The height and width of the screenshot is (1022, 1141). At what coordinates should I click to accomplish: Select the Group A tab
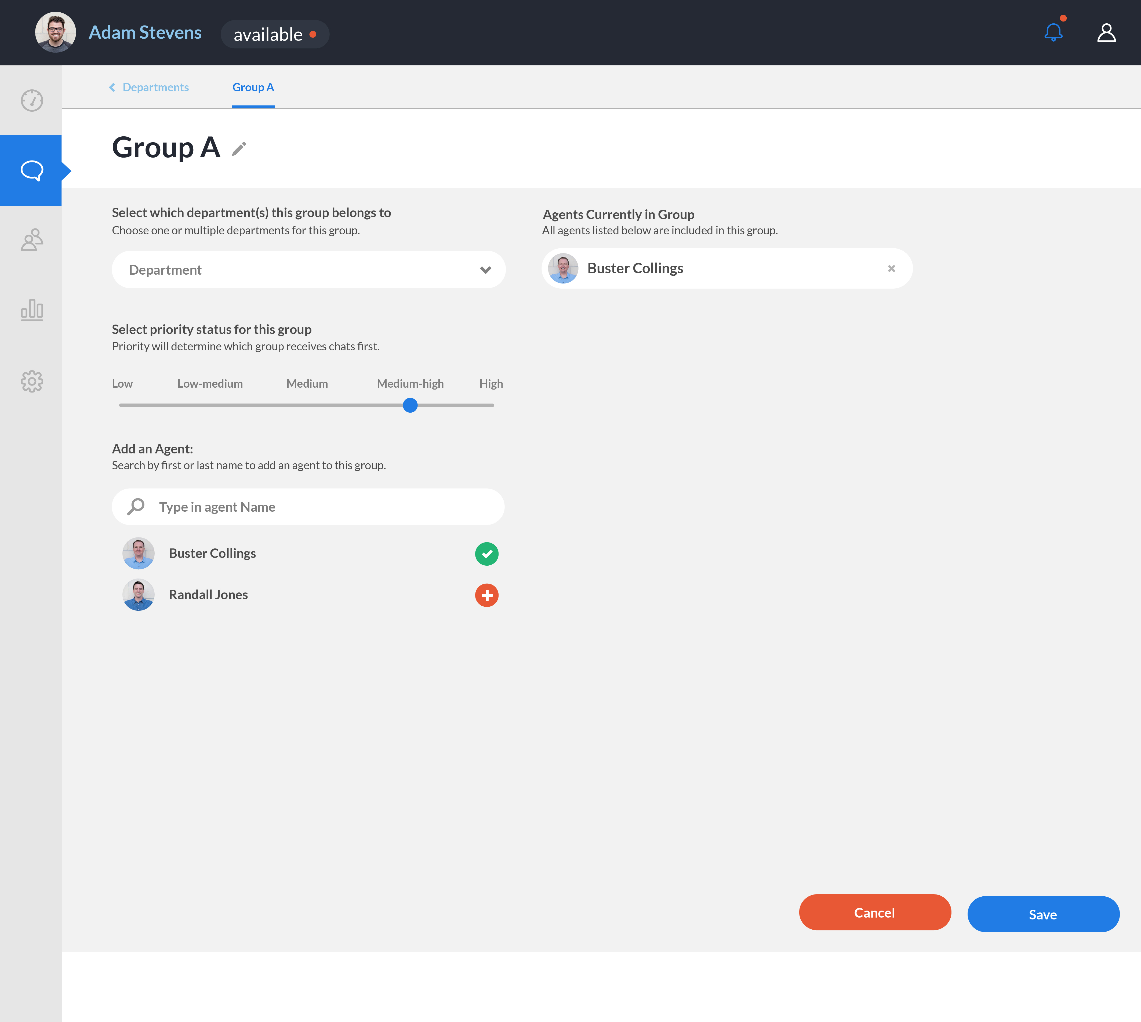[253, 87]
